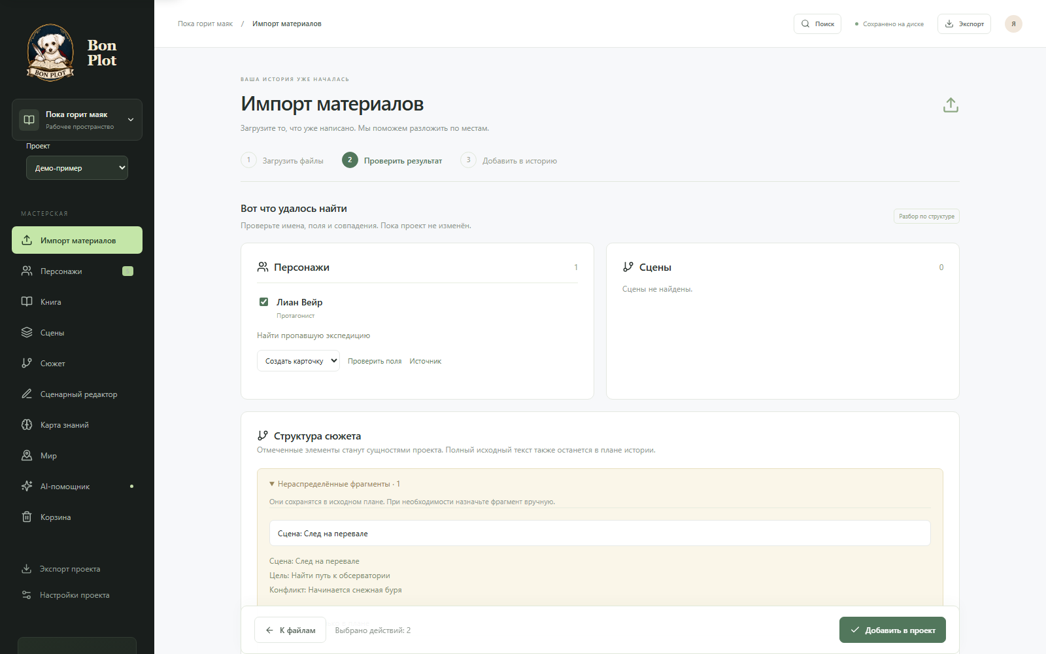Select step 2 Проверить результат
Viewport: 1046px width, 654px height.
coord(392,160)
